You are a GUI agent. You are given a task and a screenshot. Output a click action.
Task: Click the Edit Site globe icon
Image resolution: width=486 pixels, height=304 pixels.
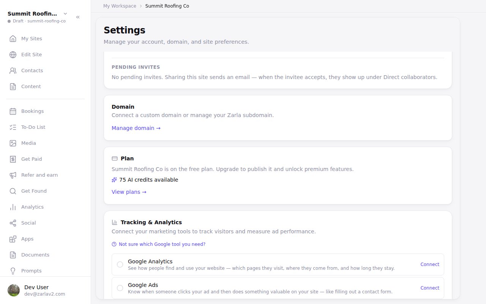pos(13,55)
